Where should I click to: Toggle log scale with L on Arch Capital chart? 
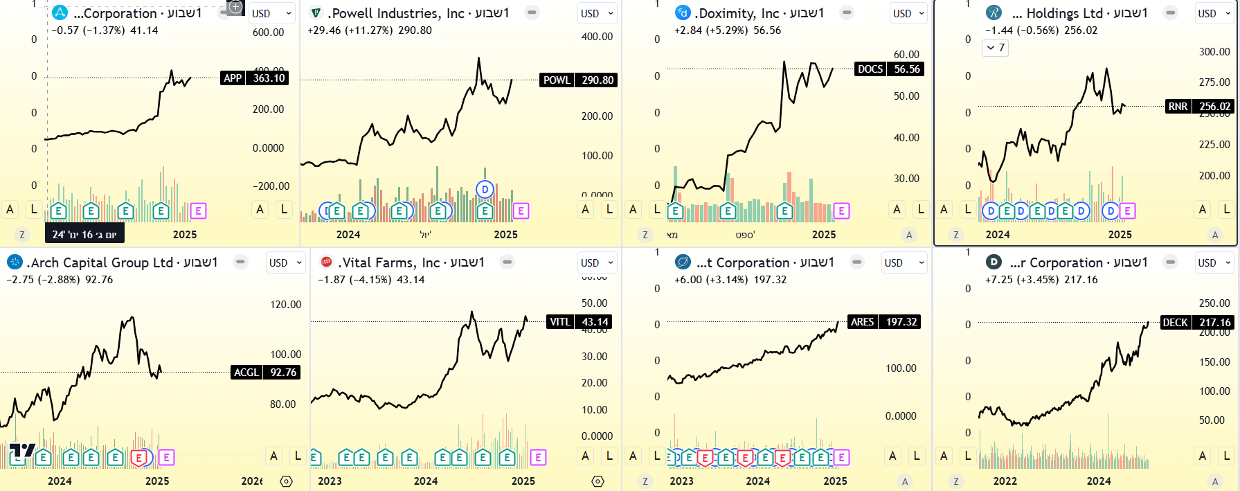click(298, 456)
